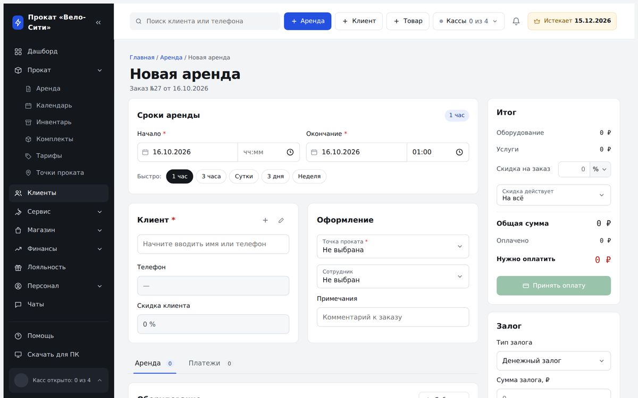Click the search magnifier icon
The image size is (638, 398).
click(139, 21)
